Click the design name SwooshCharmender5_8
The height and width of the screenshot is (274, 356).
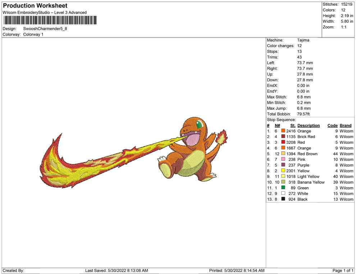click(x=45, y=28)
